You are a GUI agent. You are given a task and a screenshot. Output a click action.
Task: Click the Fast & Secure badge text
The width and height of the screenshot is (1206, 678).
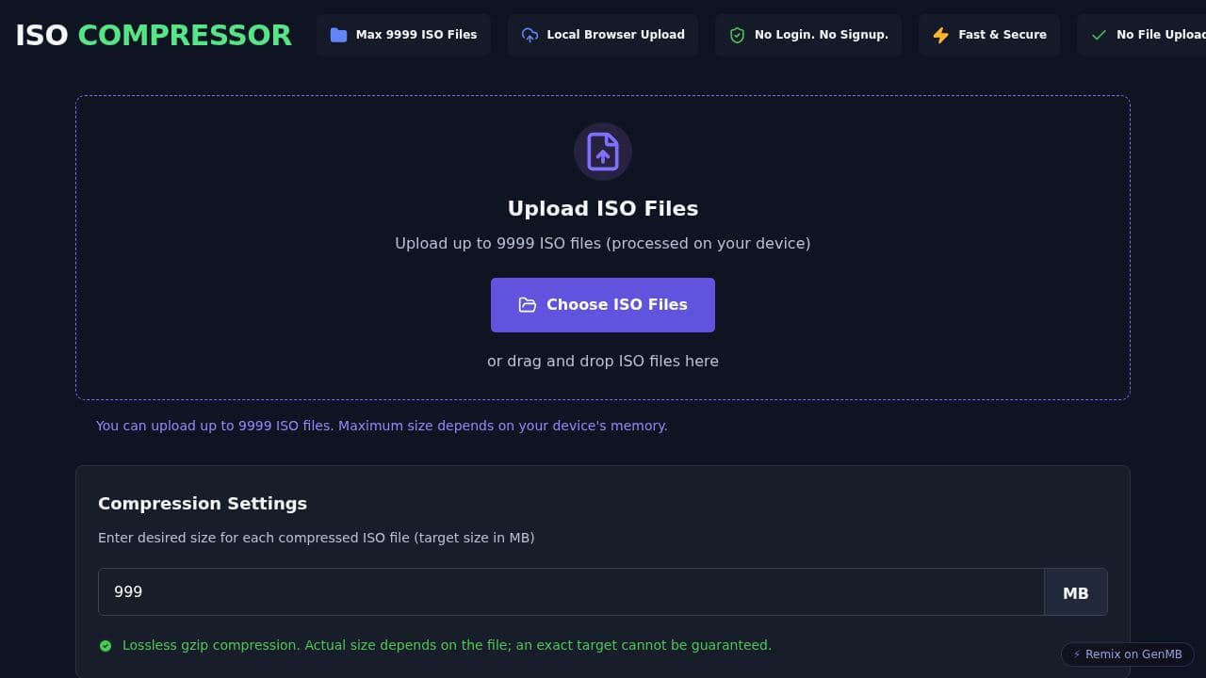1002,35
